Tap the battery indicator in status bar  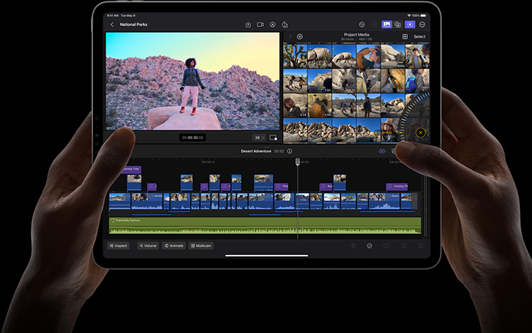423,16
